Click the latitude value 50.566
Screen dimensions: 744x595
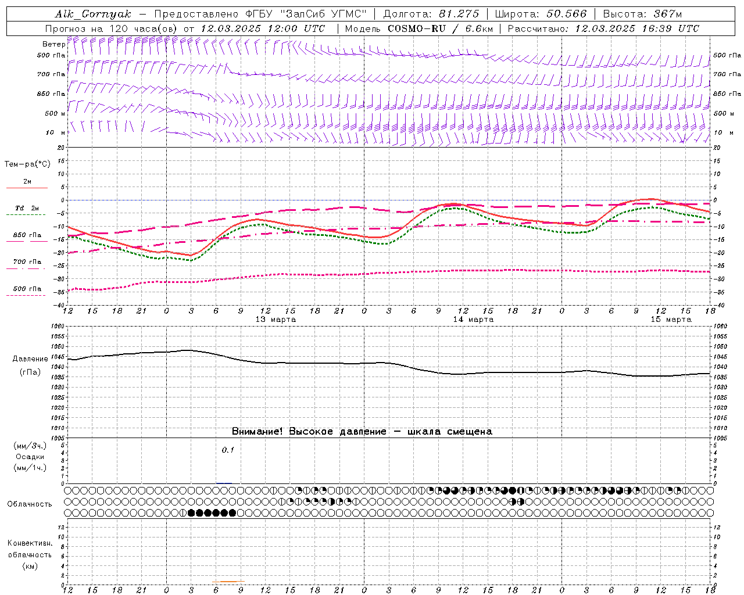[x=567, y=14]
